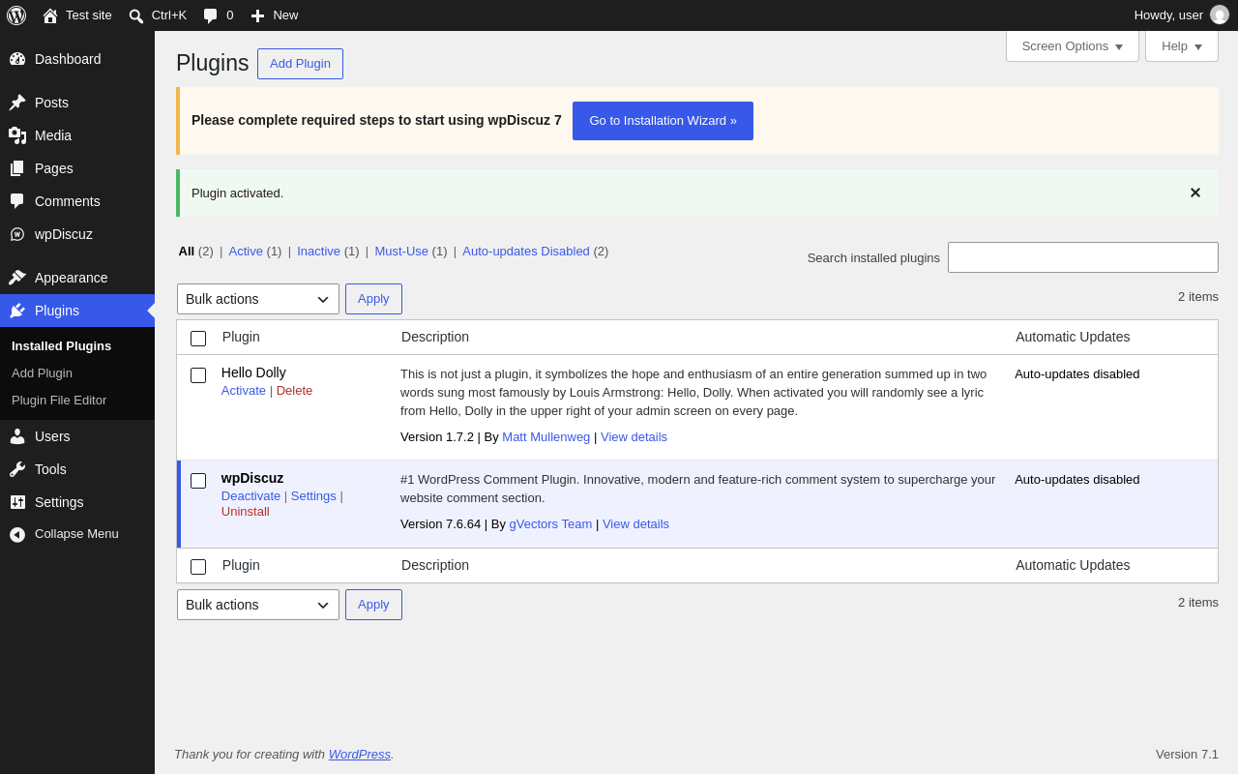This screenshot has height=774, width=1238.
Task: Check the Hello Dolly plugin checkbox
Action: coord(198,375)
